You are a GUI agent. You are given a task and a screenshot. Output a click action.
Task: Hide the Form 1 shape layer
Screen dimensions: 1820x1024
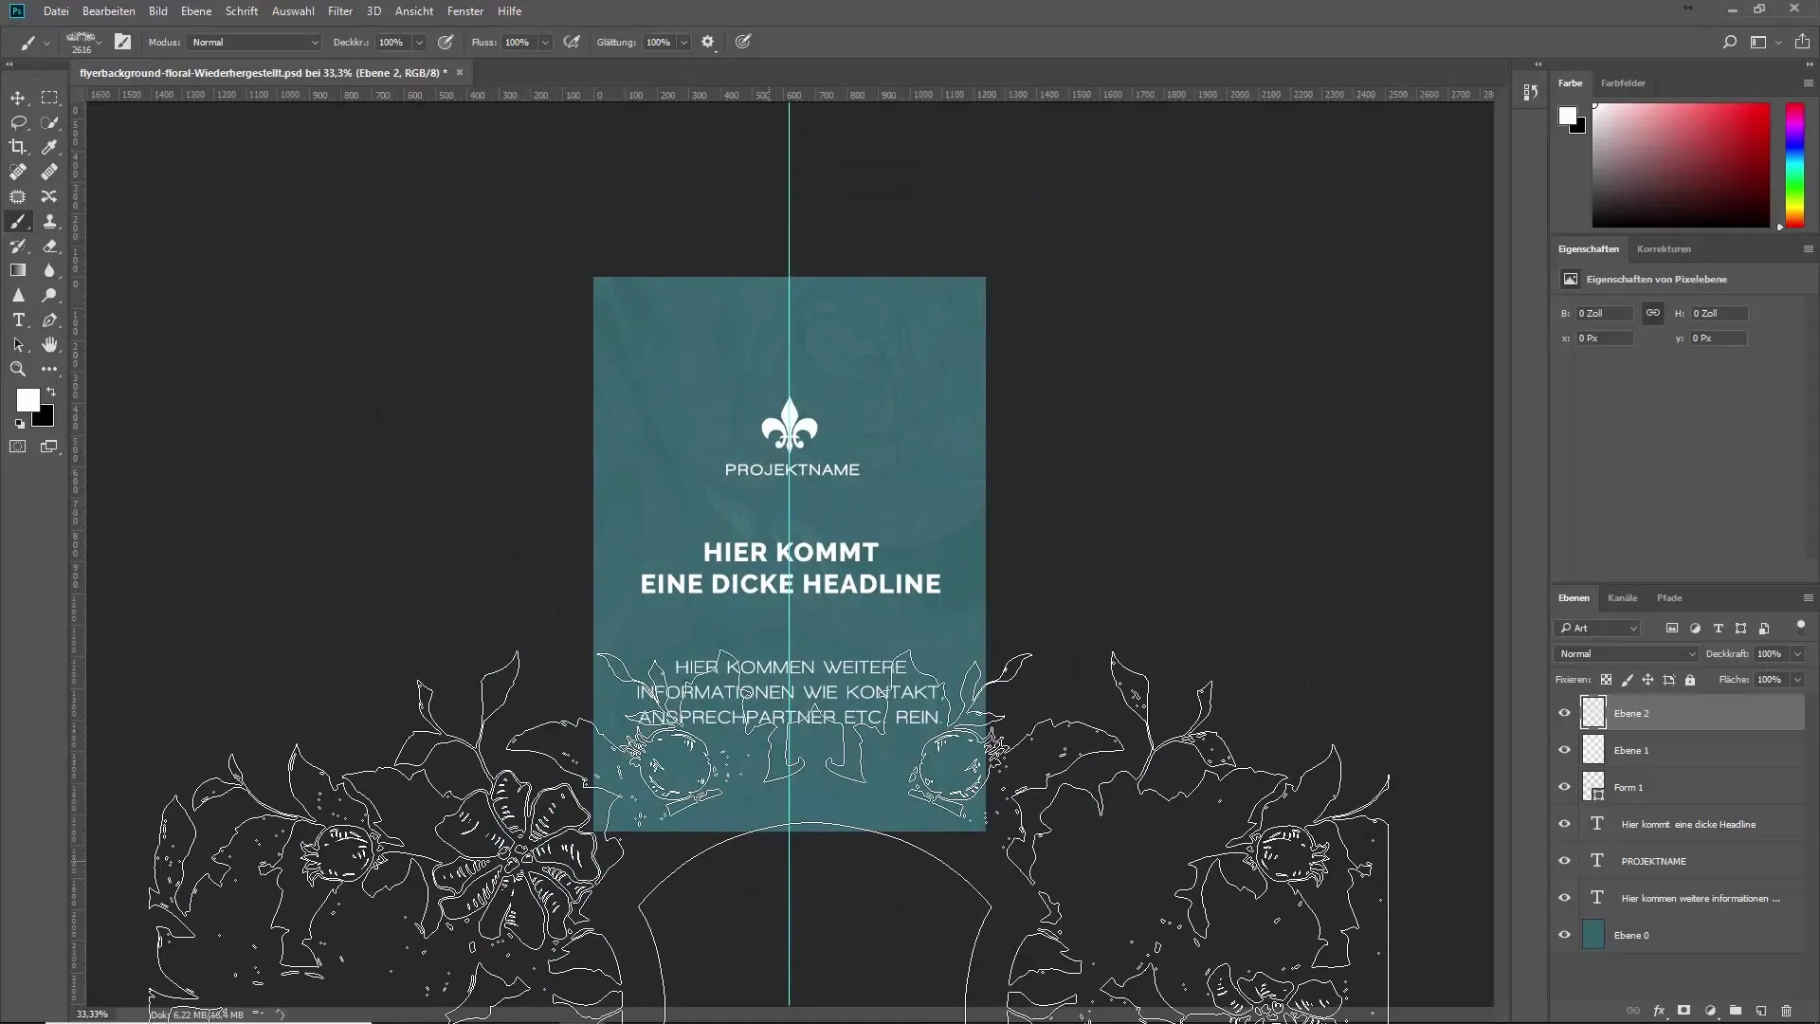(x=1565, y=787)
